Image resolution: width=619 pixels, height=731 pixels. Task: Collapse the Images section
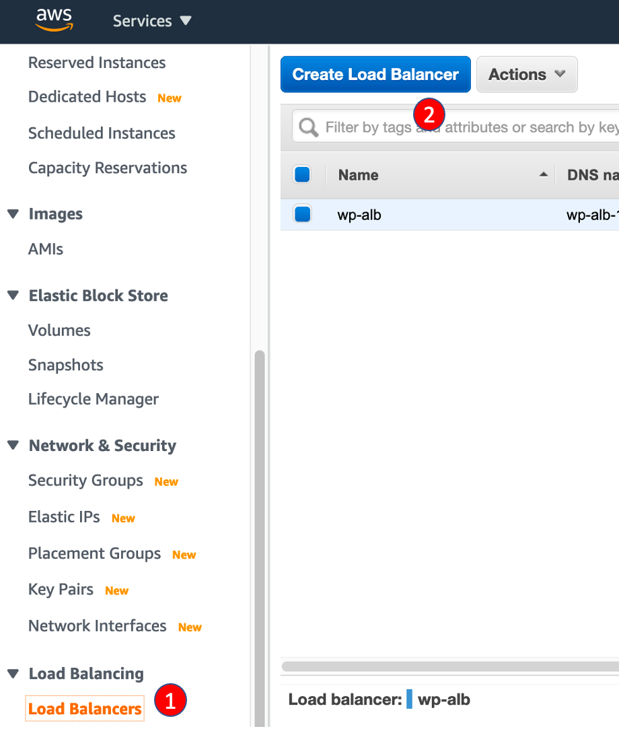(13, 214)
